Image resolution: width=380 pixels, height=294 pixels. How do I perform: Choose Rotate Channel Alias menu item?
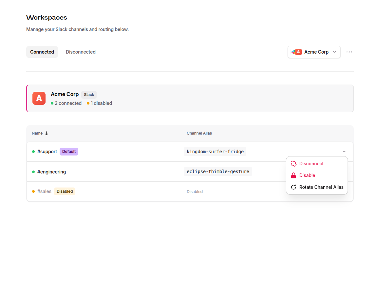pyautogui.click(x=317, y=187)
